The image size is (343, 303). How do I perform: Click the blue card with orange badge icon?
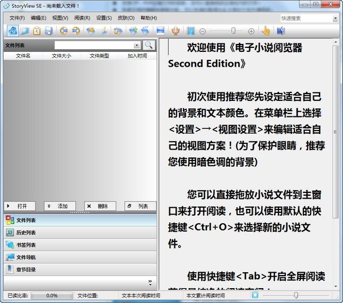pyautogui.click(x=91, y=31)
